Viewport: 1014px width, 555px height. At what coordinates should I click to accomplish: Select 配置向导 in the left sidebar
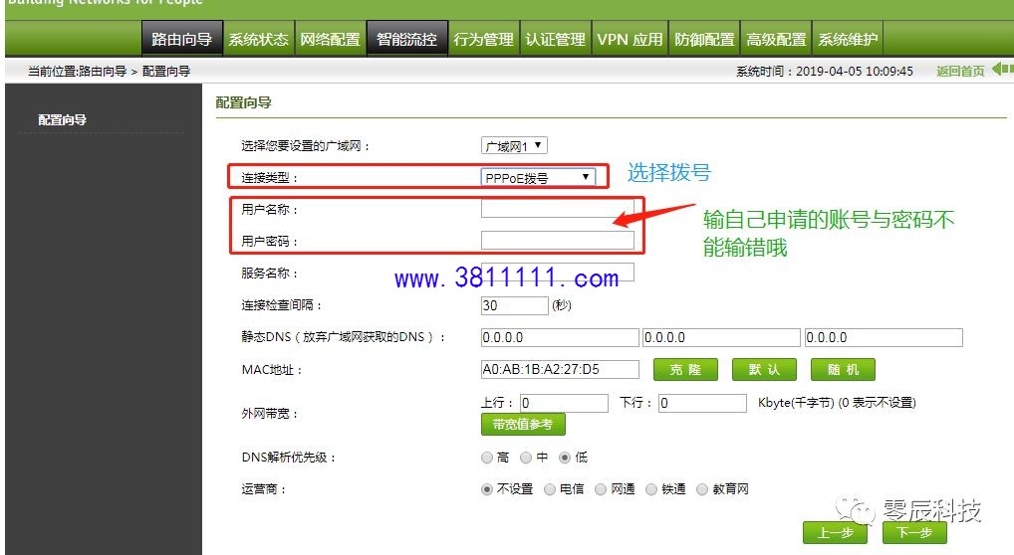coord(62,119)
